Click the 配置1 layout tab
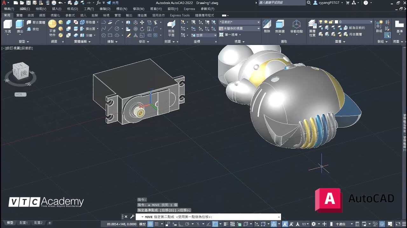Viewport: 407px width, 228px height. click(24, 223)
